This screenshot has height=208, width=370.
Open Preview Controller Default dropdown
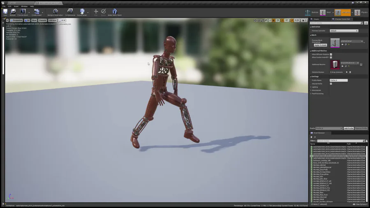click(344, 31)
